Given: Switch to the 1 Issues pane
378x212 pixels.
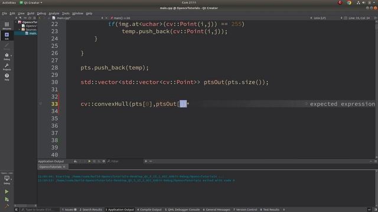Looking at the screenshot, I should tap(69, 210).
